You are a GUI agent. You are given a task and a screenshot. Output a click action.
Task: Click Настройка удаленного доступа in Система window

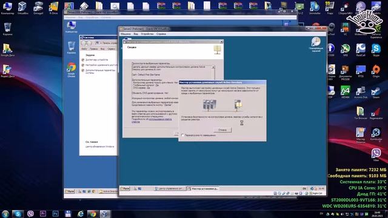coord(101,65)
